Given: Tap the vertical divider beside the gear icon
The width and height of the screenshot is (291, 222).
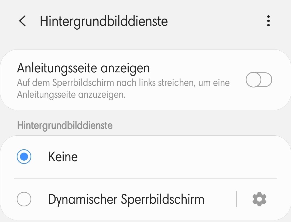Looking at the screenshot, I should pyautogui.click(x=237, y=199).
